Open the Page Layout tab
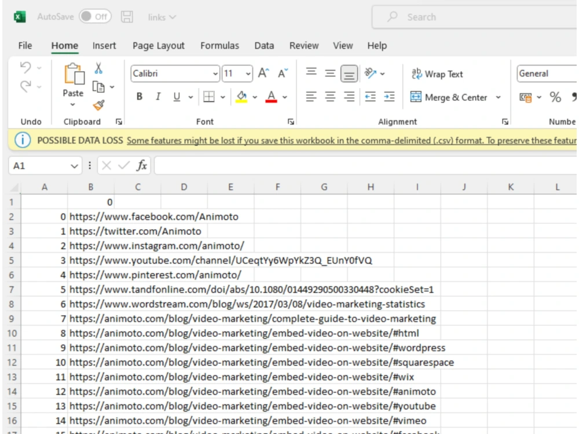The height and width of the screenshot is (434, 579). click(159, 45)
